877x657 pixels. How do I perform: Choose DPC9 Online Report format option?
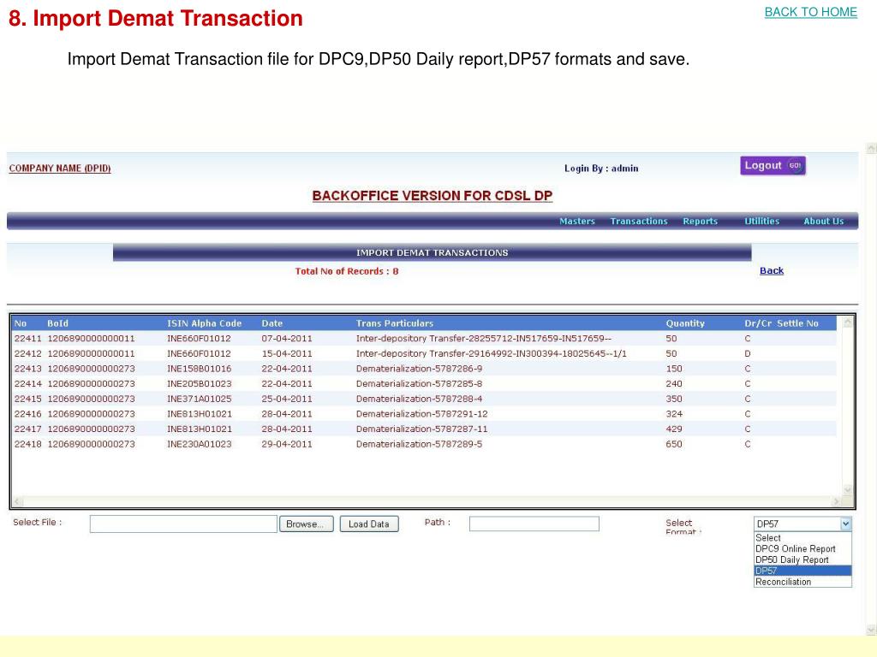pos(802,548)
